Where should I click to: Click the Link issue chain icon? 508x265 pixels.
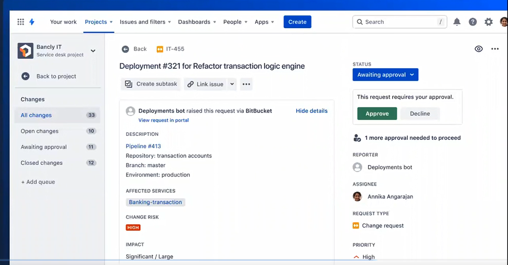[190, 84]
